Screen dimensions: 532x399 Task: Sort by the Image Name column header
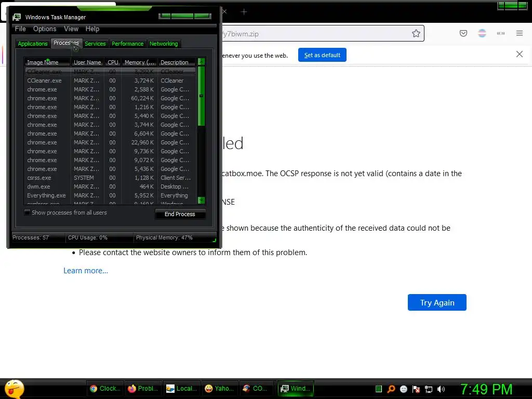[x=47, y=62]
